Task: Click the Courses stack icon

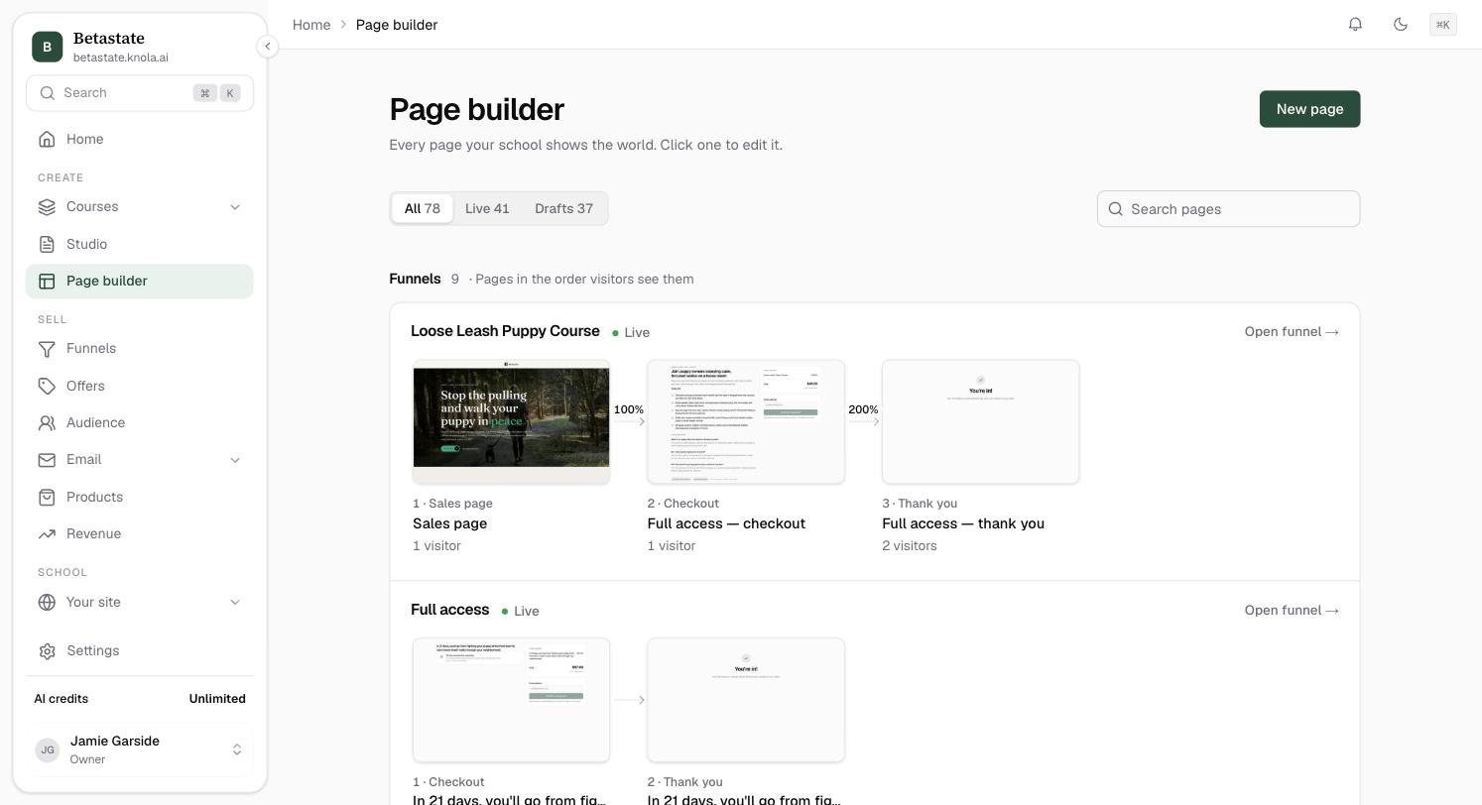Action: [x=47, y=207]
